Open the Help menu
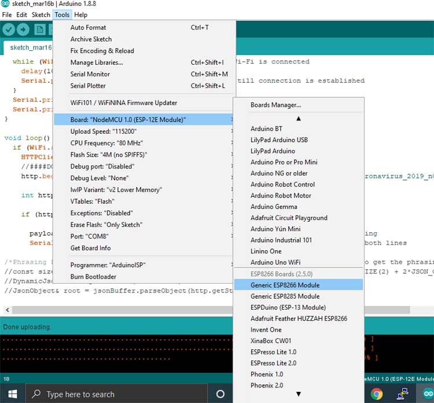434x403 pixels. click(x=80, y=14)
